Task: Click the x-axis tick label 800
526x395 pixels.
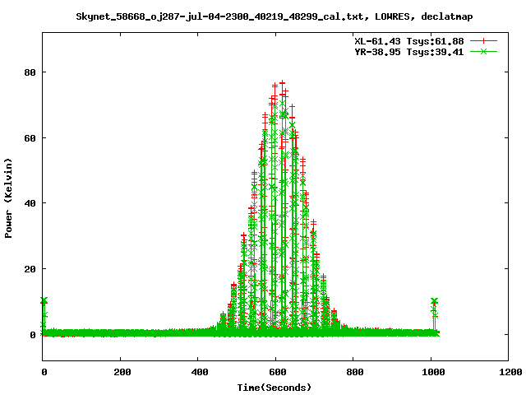Action: pos(354,372)
